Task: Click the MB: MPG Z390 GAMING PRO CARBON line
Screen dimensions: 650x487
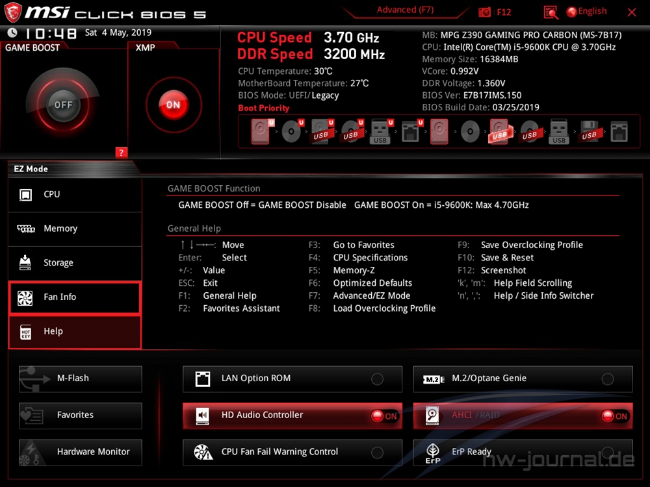Action: (522, 35)
